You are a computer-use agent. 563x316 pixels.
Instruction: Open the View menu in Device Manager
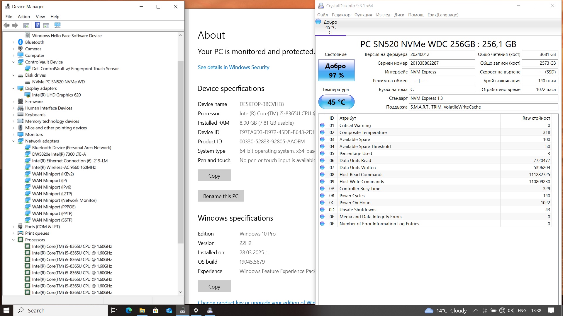pos(40,17)
